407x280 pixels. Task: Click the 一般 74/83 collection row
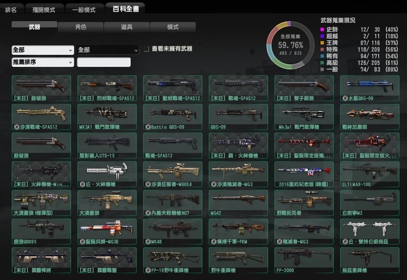point(359,69)
